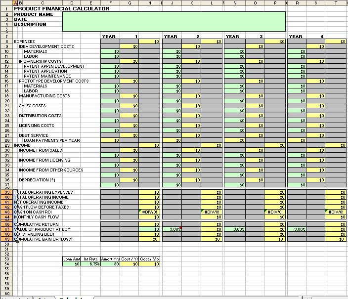
Task: Click the 3.00% cell with red comment marker
Action: [x=172, y=229]
